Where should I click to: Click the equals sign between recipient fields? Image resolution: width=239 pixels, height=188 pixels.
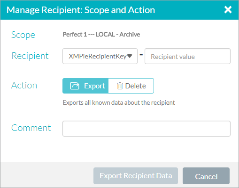tap(141, 55)
